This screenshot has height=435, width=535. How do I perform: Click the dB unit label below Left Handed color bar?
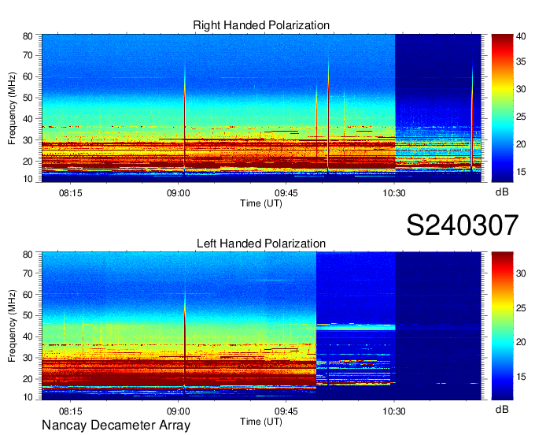[x=502, y=409]
